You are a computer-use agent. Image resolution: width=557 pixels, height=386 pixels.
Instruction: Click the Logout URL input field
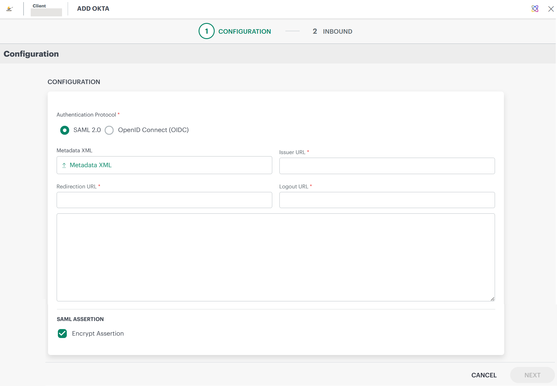[x=387, y=200]
